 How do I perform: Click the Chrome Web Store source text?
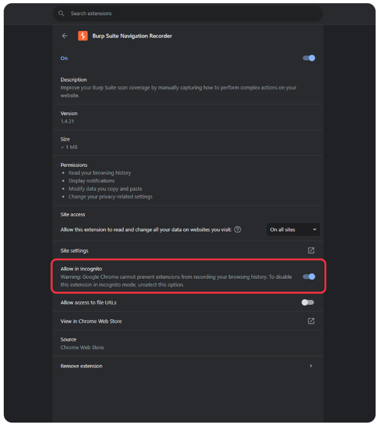tap(82, 348)
